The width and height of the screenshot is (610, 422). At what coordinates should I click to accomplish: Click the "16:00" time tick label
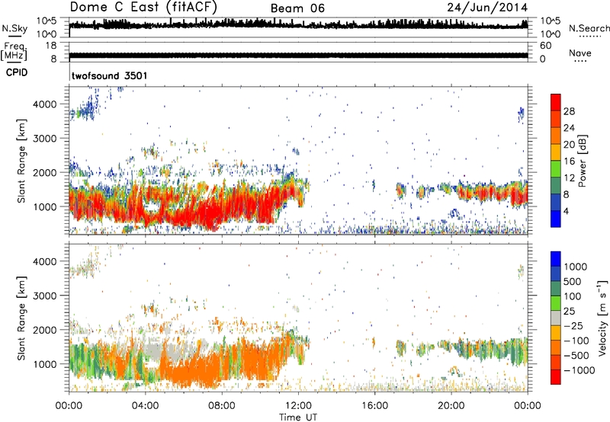pyautogui.click(x=374, y=406)
